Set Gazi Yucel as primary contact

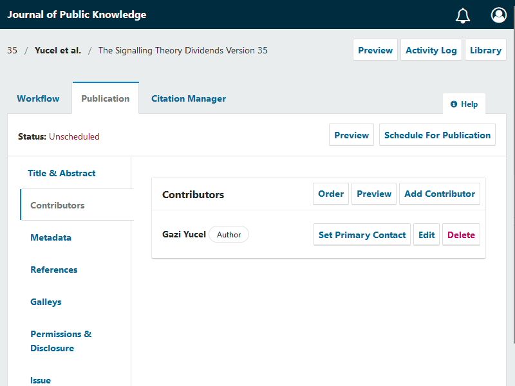pos(362,235)
